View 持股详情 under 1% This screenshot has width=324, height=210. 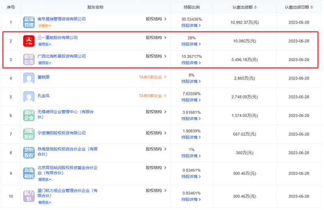(191, 156)
